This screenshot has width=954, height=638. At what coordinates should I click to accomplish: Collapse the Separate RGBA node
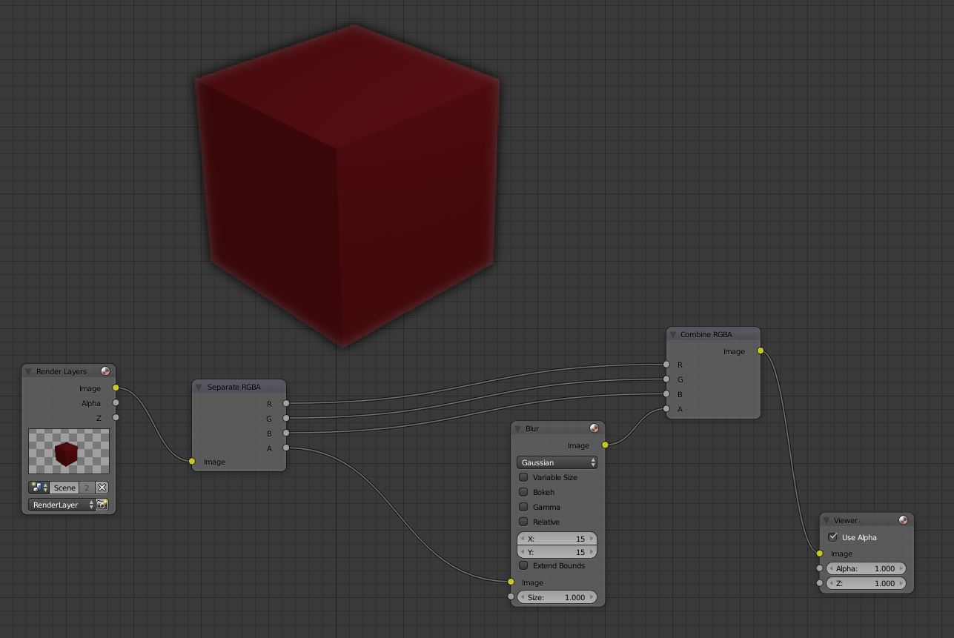tap(199, 387)
